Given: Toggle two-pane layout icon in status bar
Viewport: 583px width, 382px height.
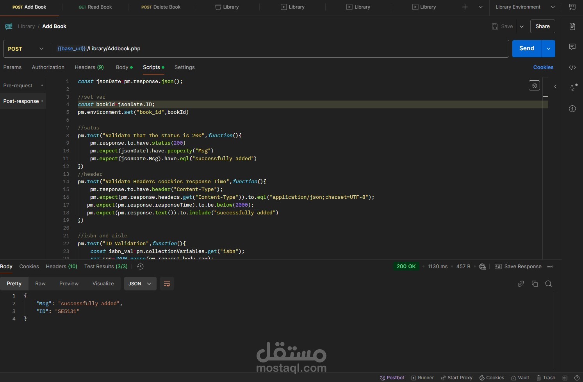Looking at the screenshot, I should (565, 378).
